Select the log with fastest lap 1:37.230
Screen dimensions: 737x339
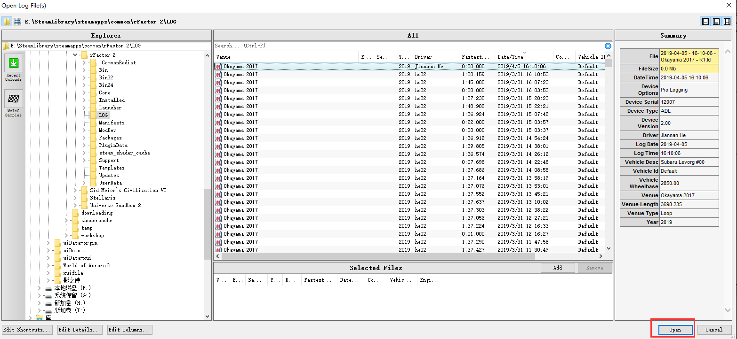(409, 99)
